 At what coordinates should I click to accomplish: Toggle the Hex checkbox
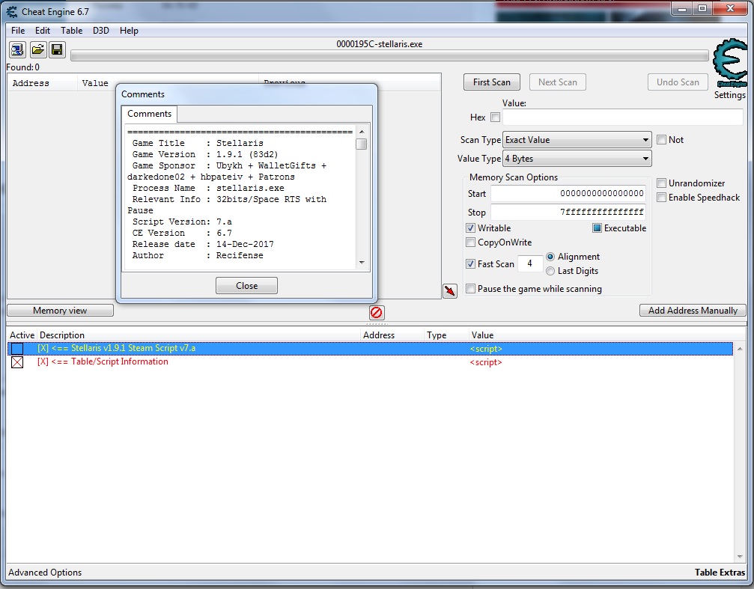(495, 118)
